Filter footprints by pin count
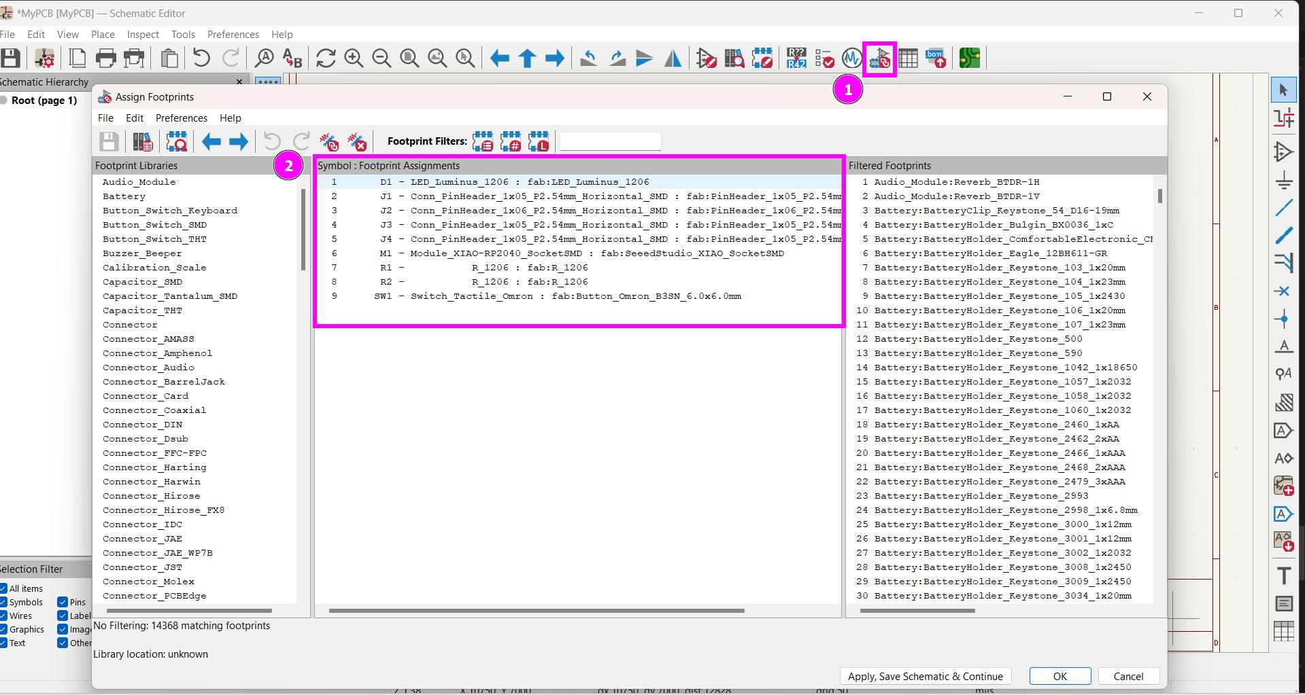The image size is (1305, 695). tap(511, 141)
